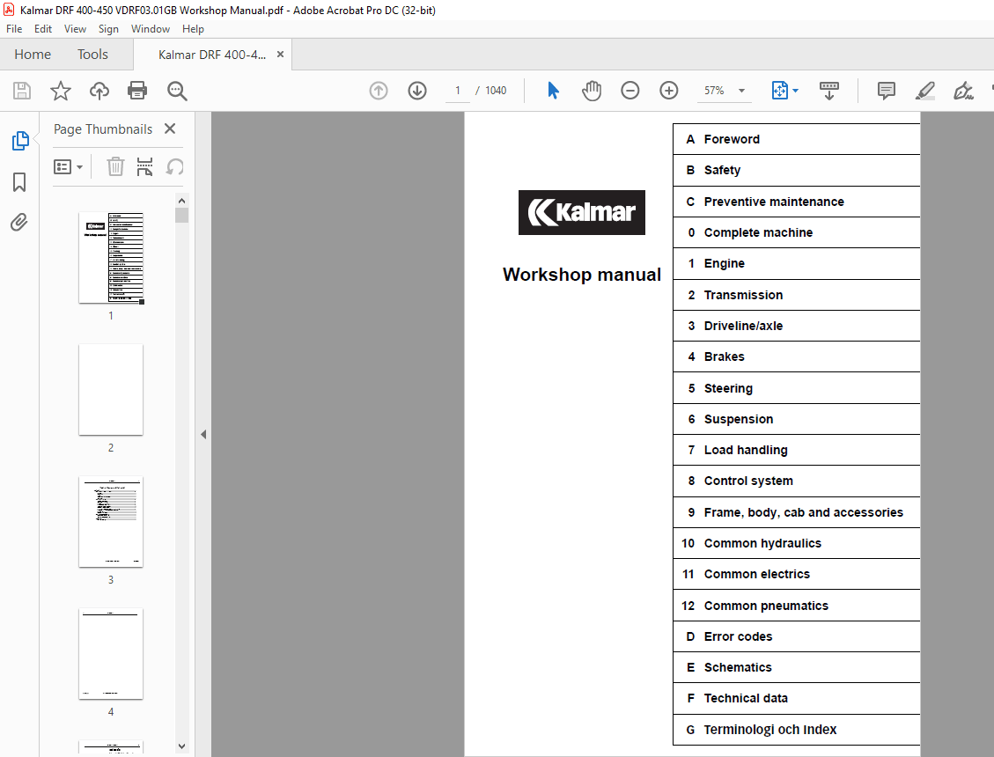Toggle the Page Thumbnails sidebar panel
This screenshot has height=757, width=994.
[x=19, y=140]
